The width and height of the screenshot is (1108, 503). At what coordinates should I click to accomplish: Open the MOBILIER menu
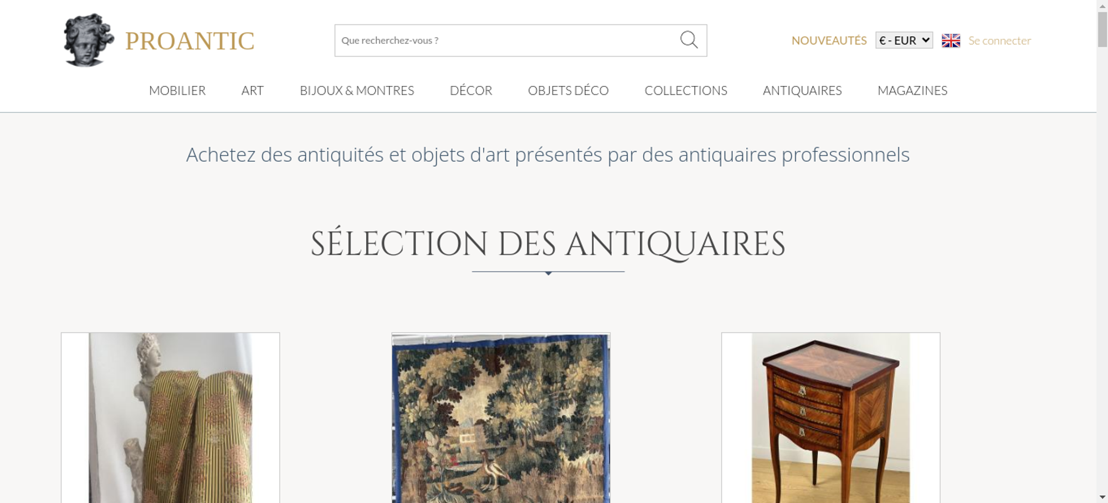pyautogui.click(x=177, y=90)
